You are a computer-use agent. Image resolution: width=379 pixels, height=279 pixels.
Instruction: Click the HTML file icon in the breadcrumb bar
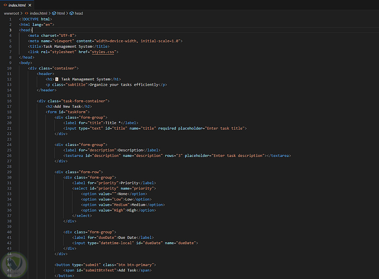pos(27,13)
